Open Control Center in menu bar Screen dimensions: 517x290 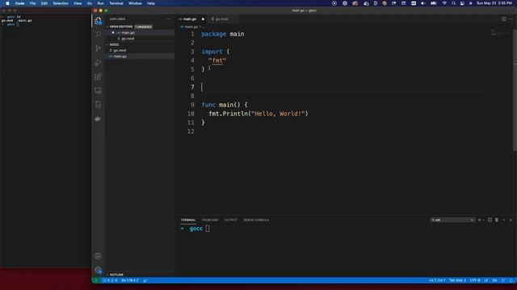(x=462, y=3)
